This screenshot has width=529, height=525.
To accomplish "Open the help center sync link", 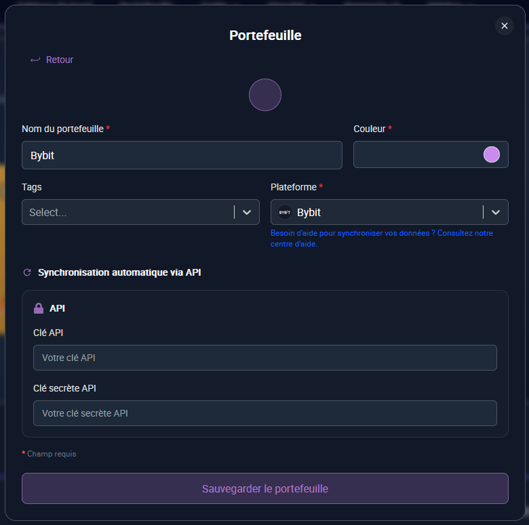I will pos(382,238).
